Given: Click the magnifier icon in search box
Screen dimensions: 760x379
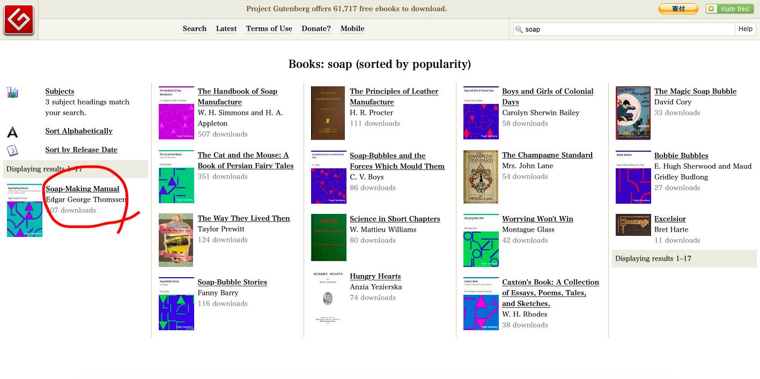Looking at the screenshot, I should (519, 29).
